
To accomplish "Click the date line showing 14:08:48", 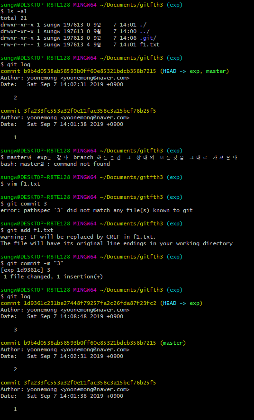I will pyautogui.click(x=62, y=316).
